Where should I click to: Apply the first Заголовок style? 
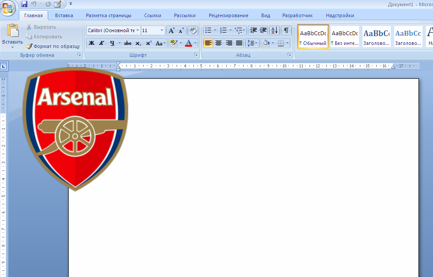point(376,37)
